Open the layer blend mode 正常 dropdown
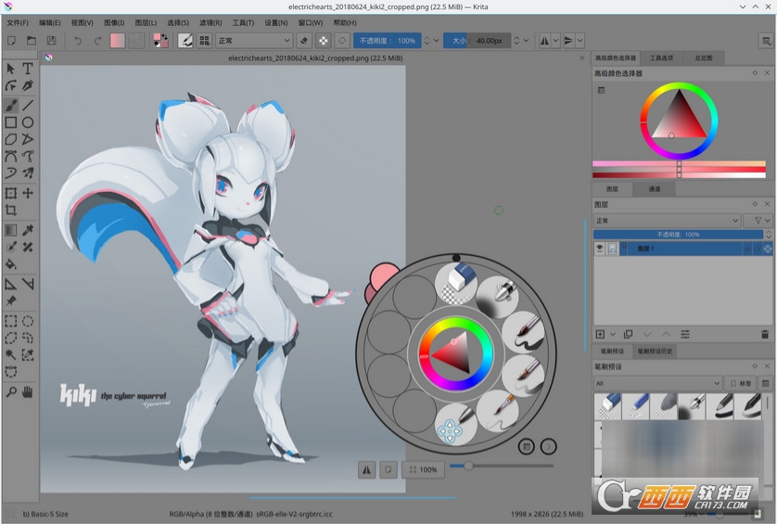 coord(668,221)
